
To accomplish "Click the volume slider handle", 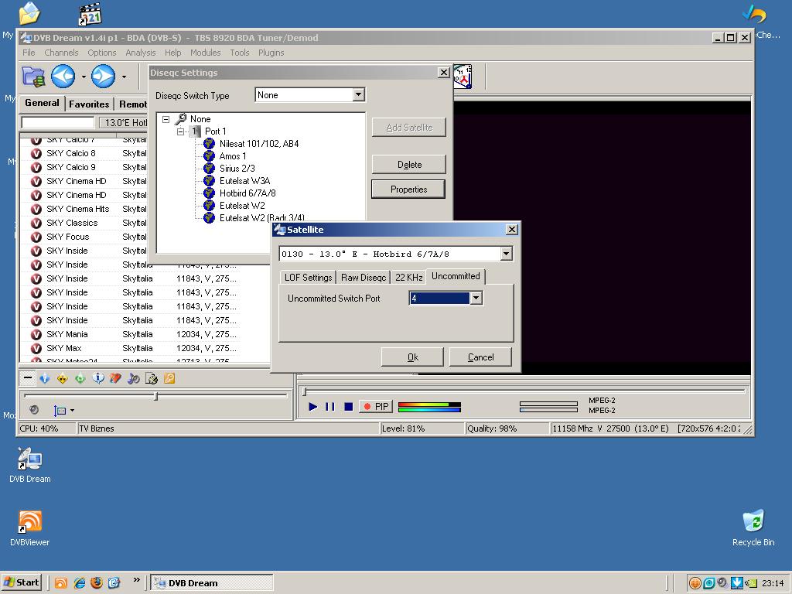I will click(156, 397).
